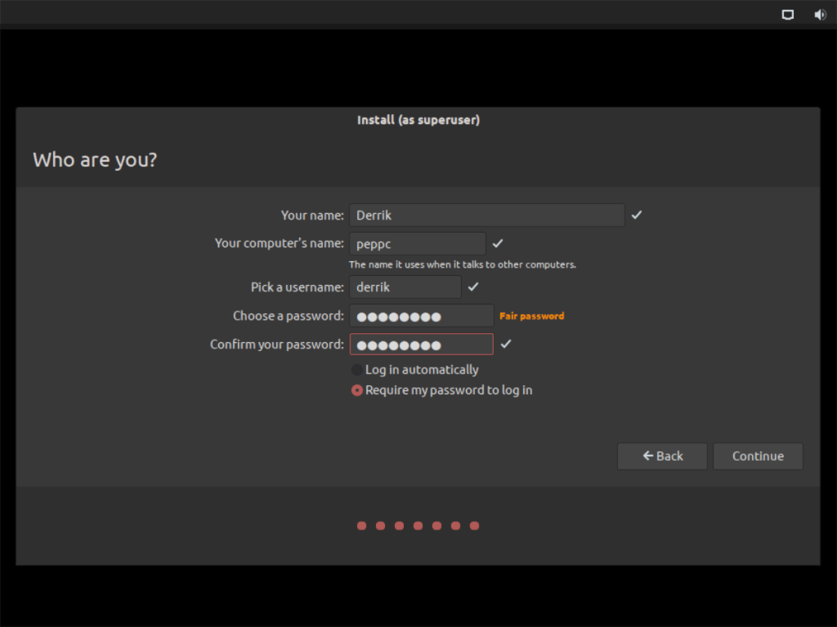837x627 pixels.
Task: Go back with the Back button
Action: (x=662, y=456)
